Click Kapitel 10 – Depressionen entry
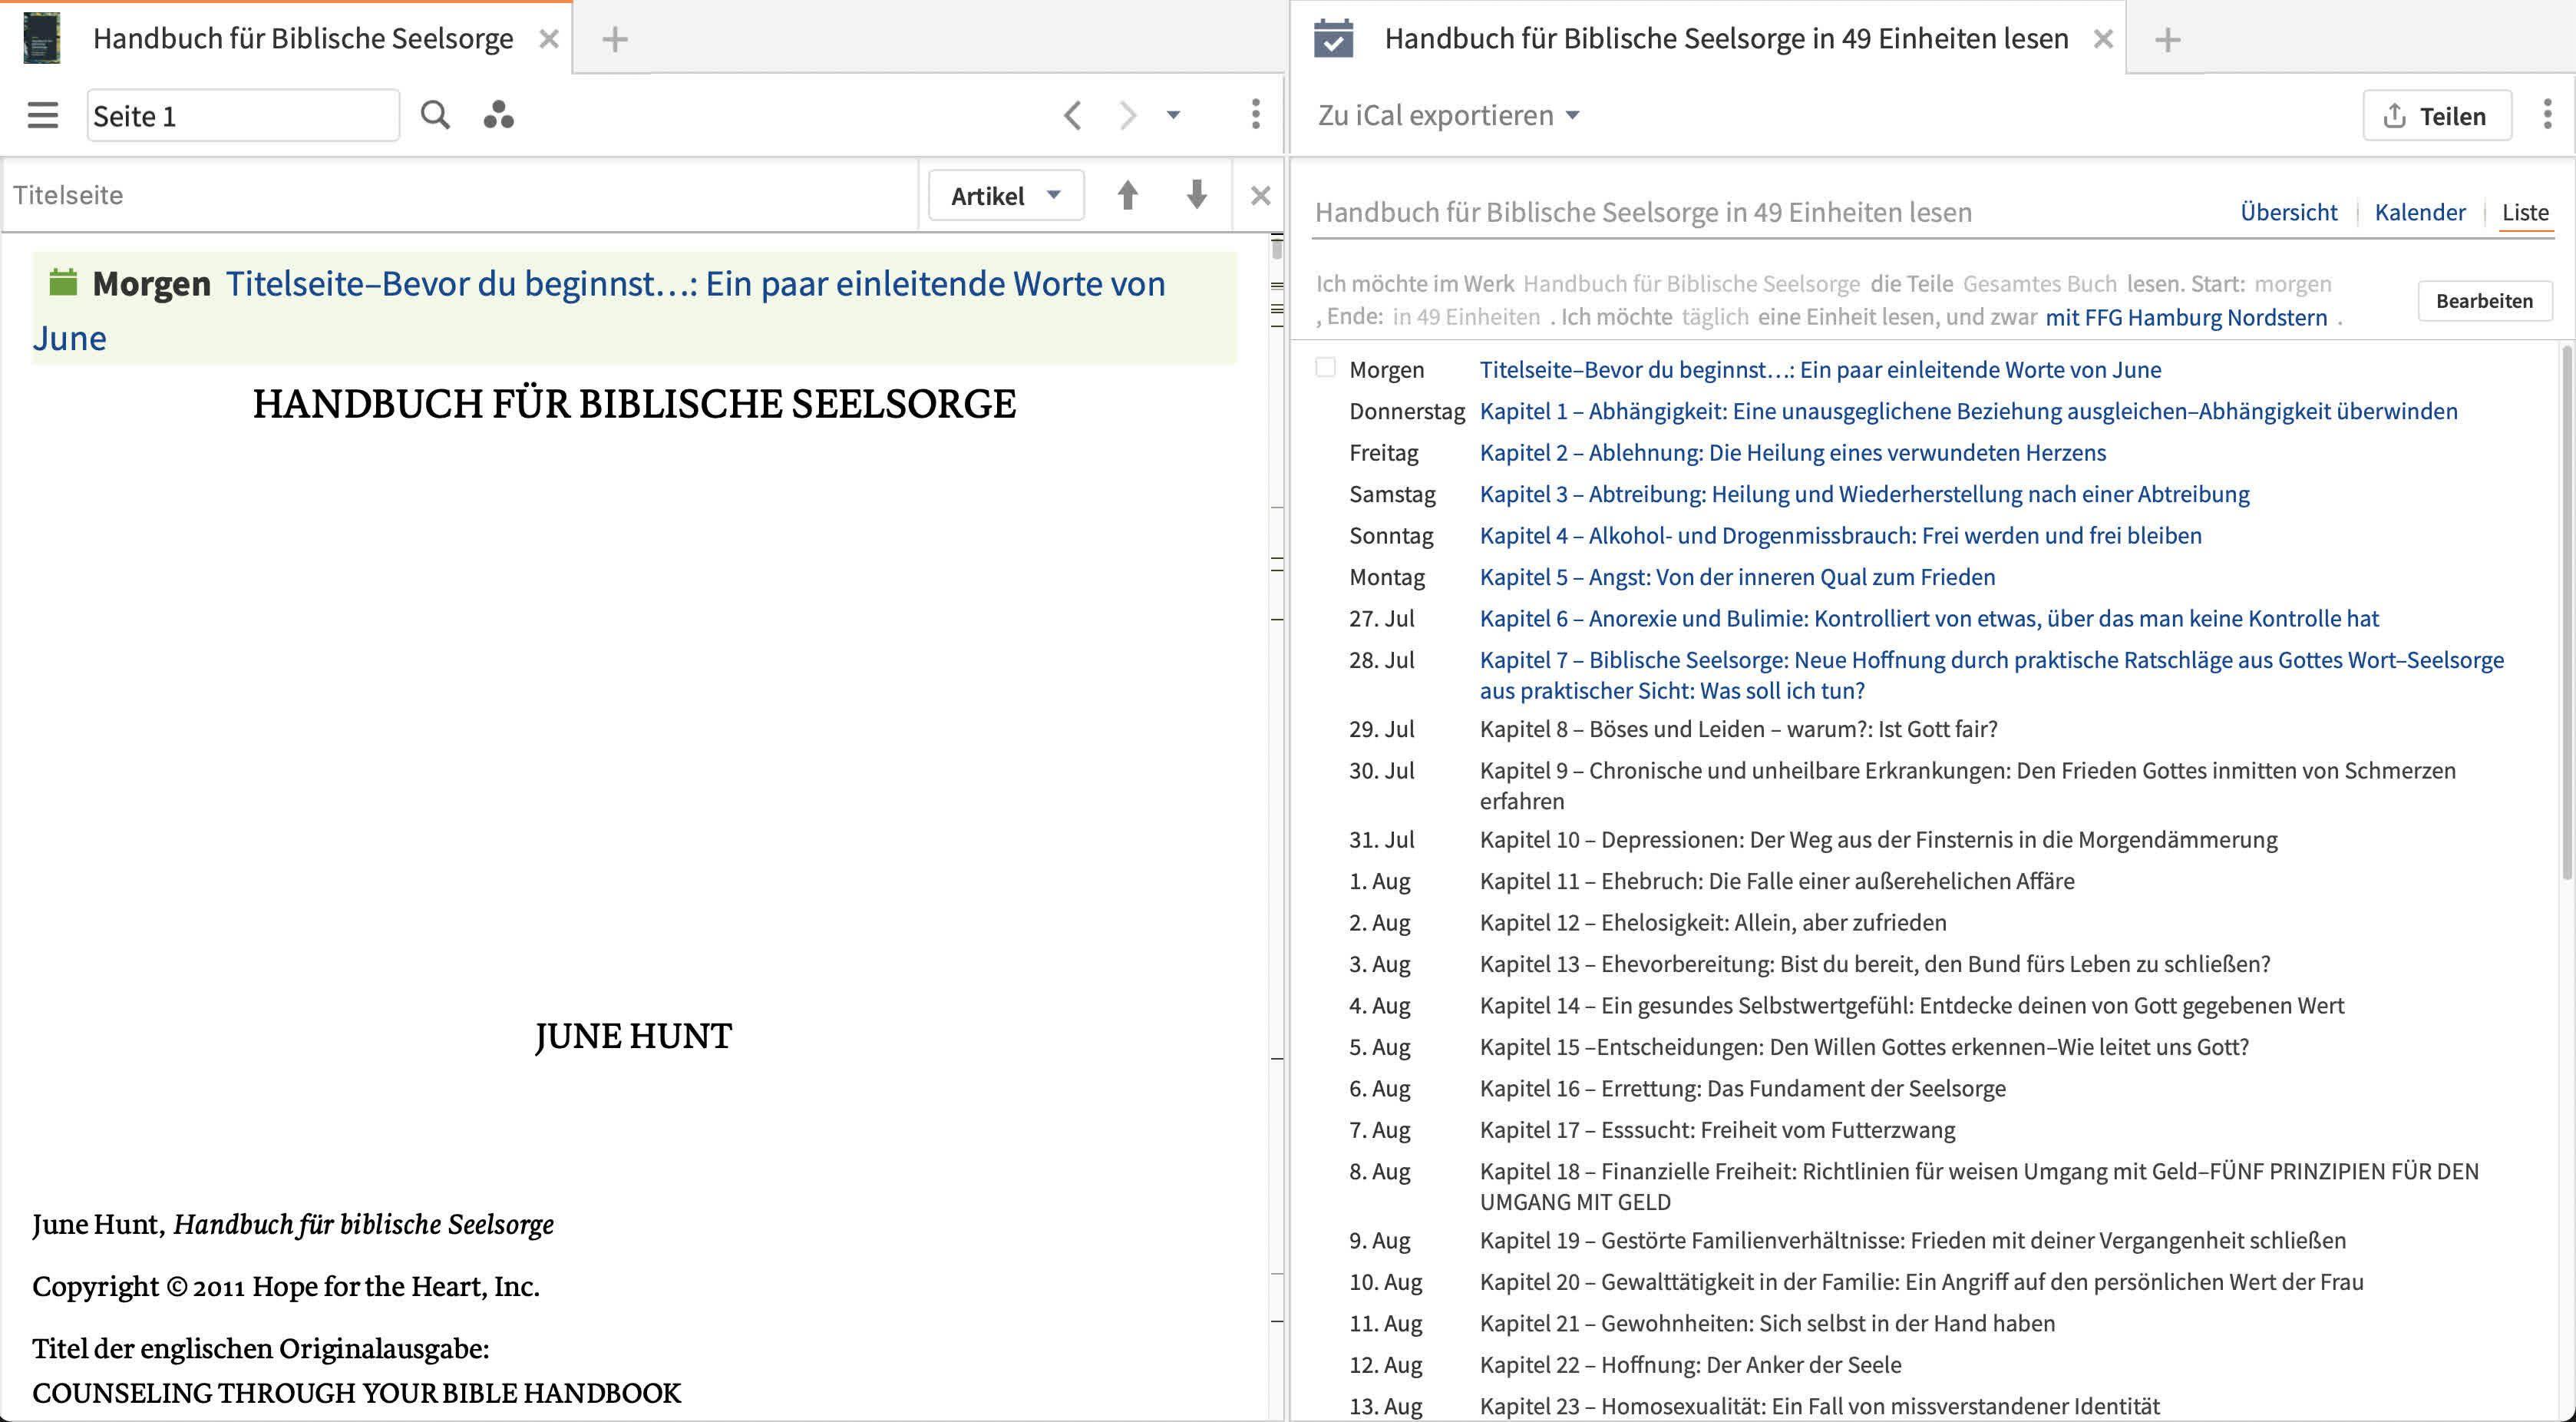This screenshot has height=1422, width=2576. pos(1878,839)
